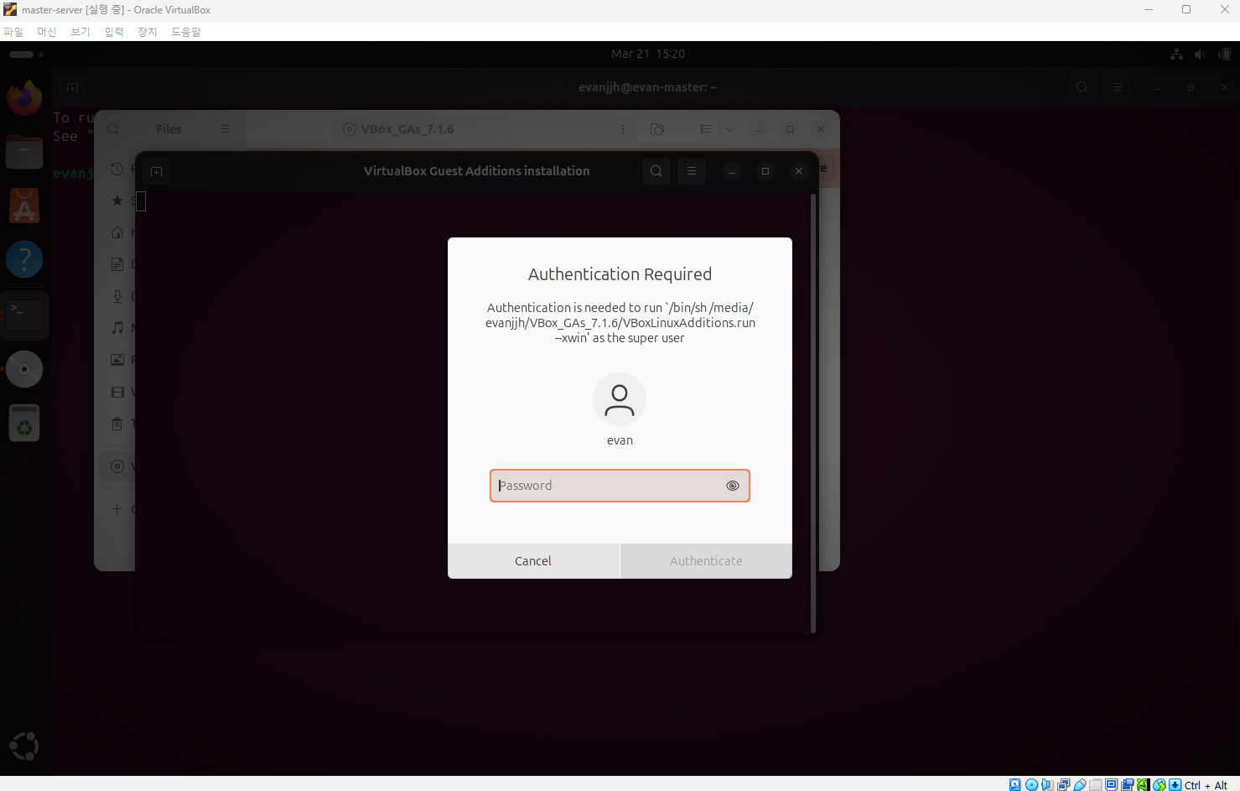This screenshot has width=1240, height=791.
Task: Click search icon in evanjjh terminal header
Action: [1082, 87]
